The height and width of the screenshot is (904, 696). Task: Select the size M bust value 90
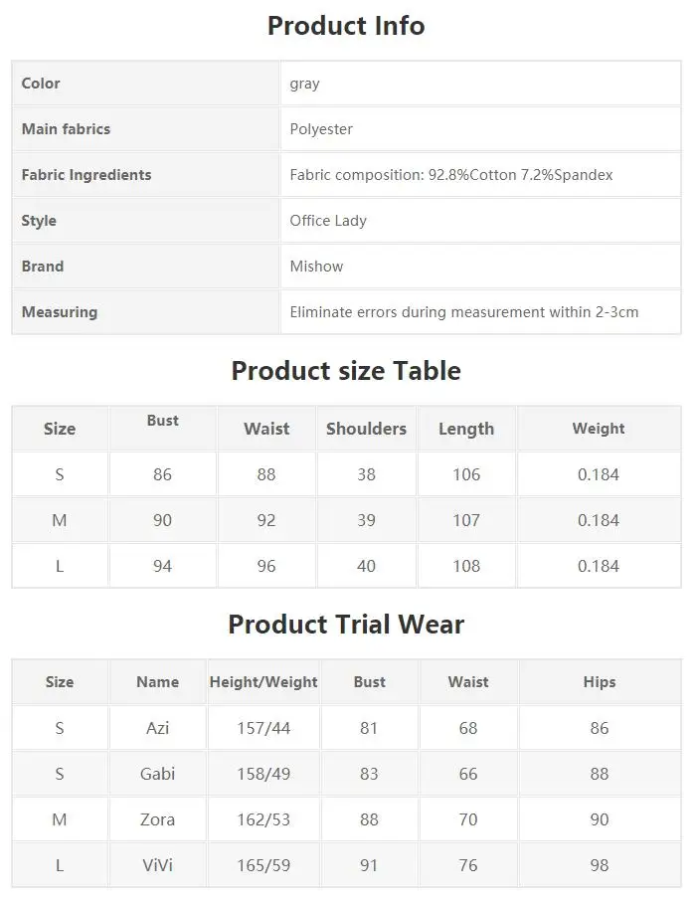point(162,520)
